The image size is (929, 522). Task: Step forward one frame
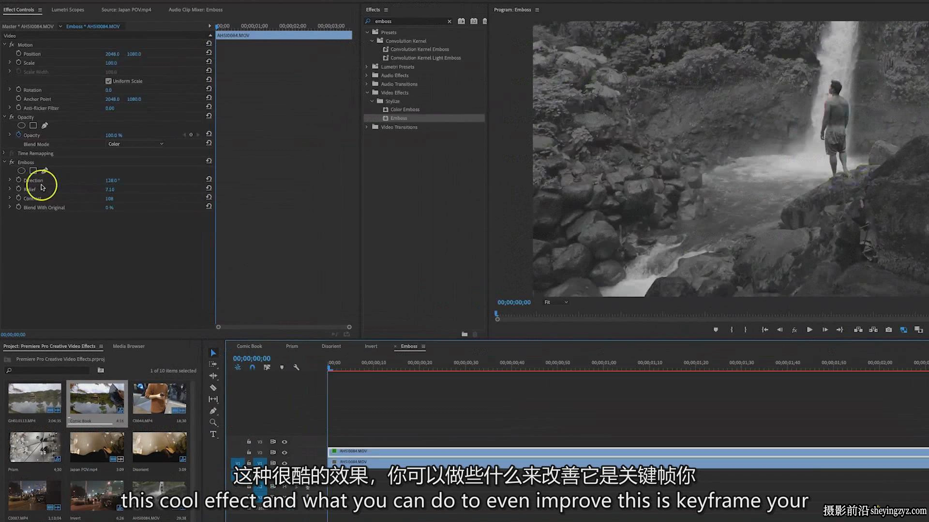point(825,330)
